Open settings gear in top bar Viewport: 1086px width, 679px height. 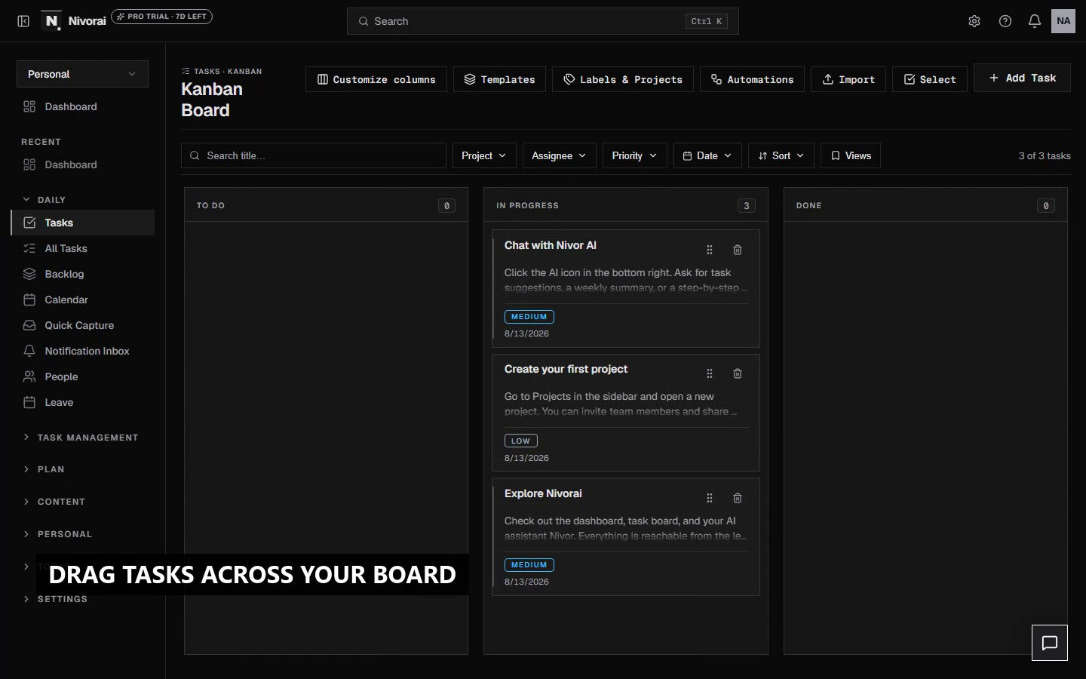(x=974, y=21)
